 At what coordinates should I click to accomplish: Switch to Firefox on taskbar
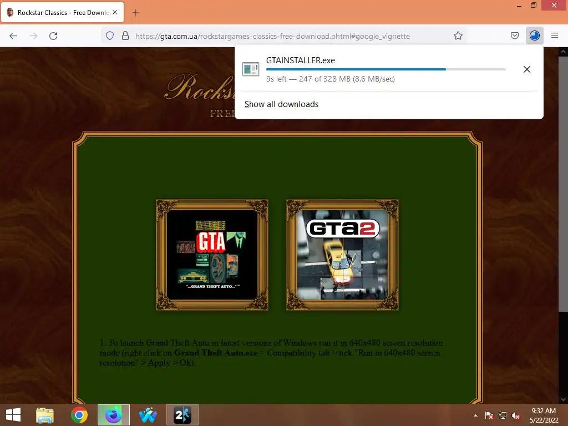(113, 415)
